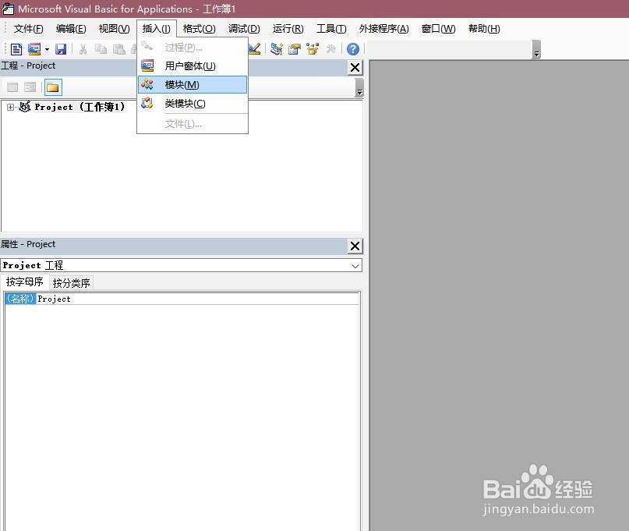Open the Object Browser toolbar icon
Image resolution: width=629 pixels, height=531 pixels.
tap(313, 49)
